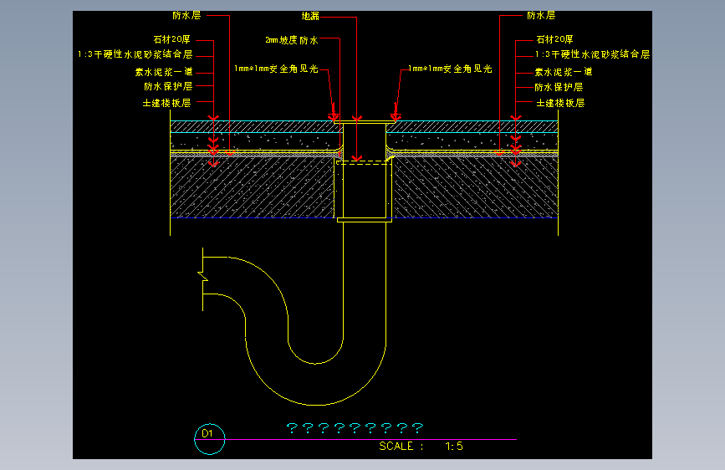Image resolution: width=725 pixels, height=470 pixels.
Task: Select the '地漏' floor drain label
Action: pos(310,16)
